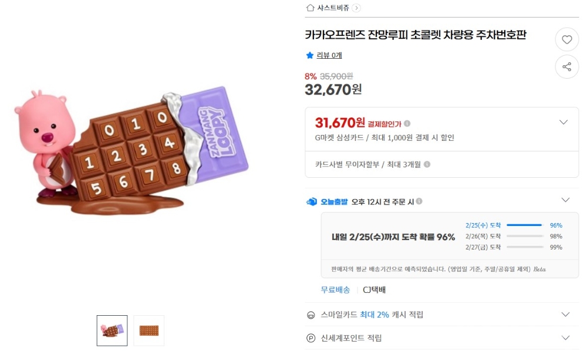This screenshot has width=587, height=351.
Task: Click the info icon after 오후 12시 전 주문 시
Action: (419, 201)
